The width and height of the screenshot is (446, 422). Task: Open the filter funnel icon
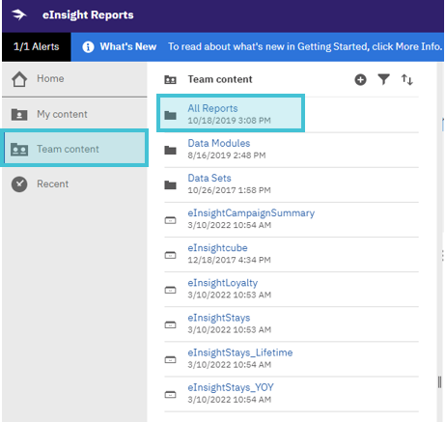[x=383, y=79]
